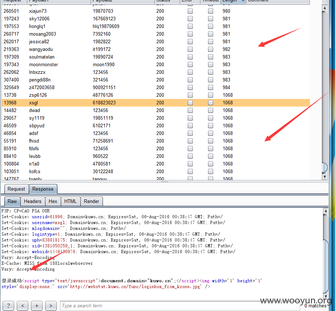Select row with payload kofcs
The height and width of the screenshot is (311, 335).
[156, 172]
